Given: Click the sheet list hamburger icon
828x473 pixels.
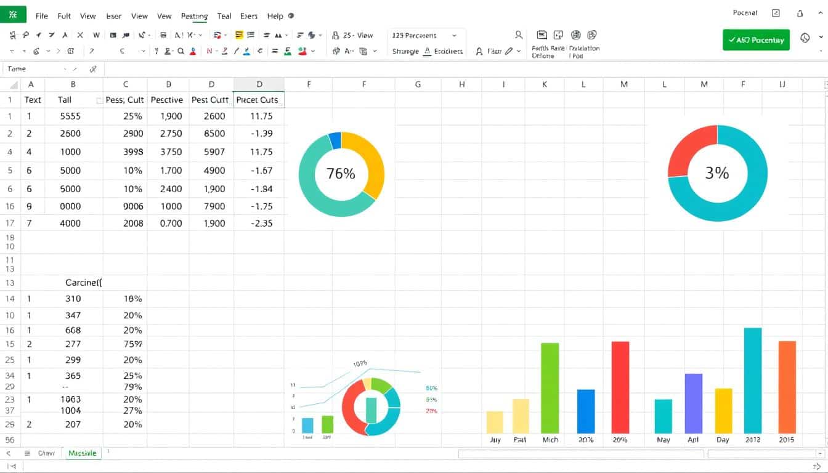Looking at the screenshot, I should coord(26,453).
